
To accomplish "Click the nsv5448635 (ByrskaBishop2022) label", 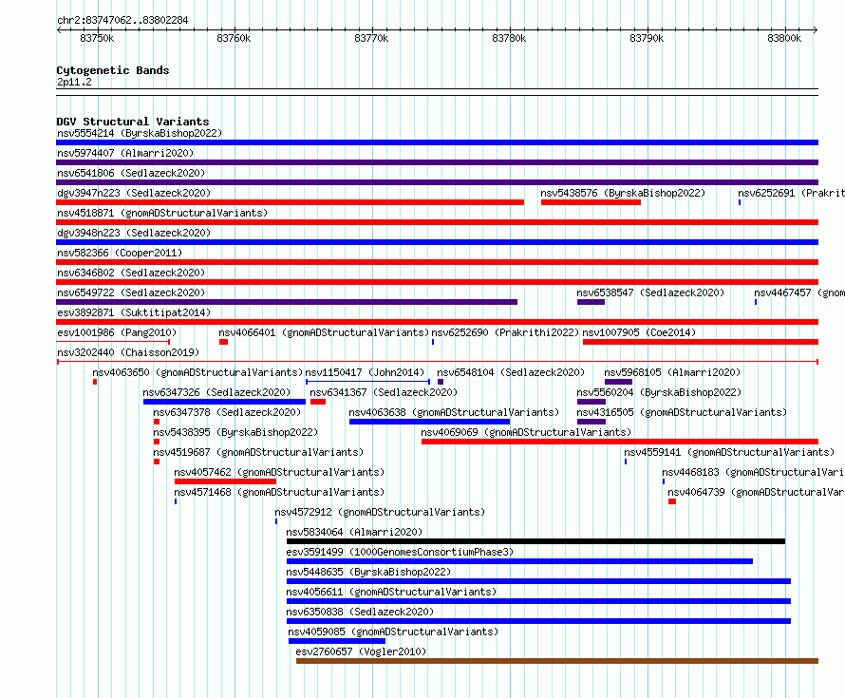I will pos(368,572).
